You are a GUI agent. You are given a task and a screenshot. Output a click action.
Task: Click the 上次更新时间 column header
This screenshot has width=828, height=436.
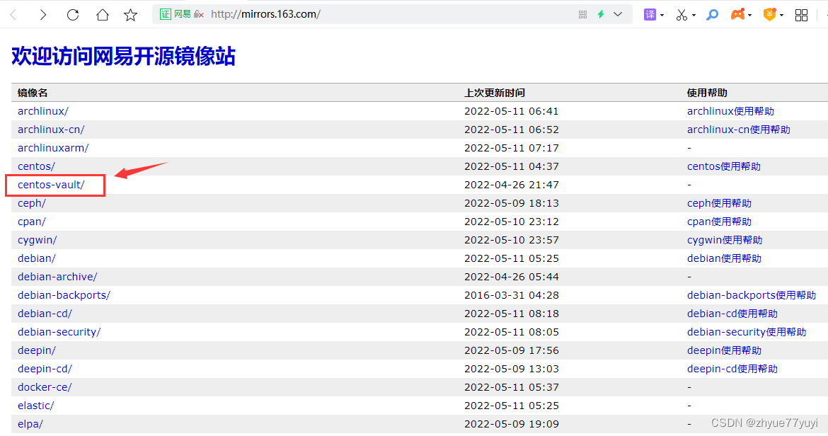494,93
